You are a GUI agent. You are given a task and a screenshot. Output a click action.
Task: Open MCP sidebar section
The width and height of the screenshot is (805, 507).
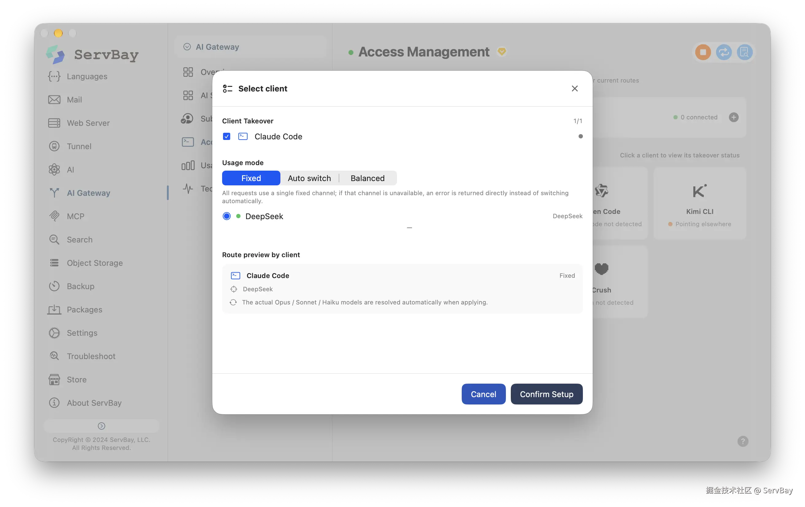click(x=66, y=216)
